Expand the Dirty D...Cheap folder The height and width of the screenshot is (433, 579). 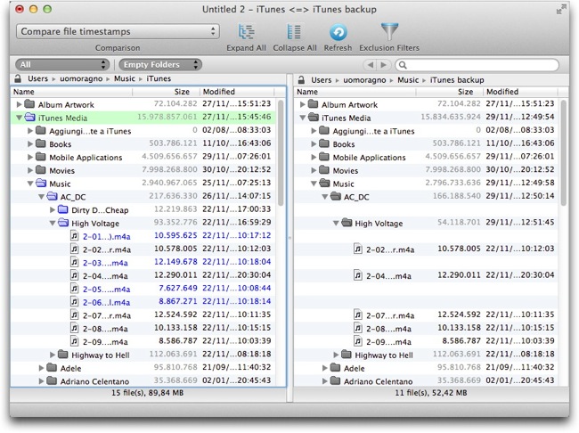point(53,210)
